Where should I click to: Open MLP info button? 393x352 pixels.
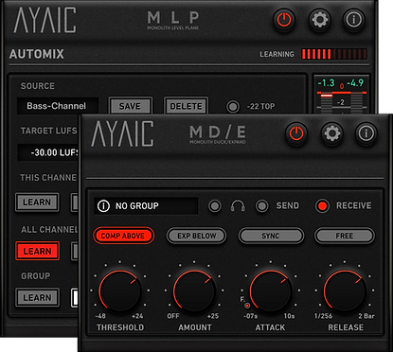click(353, 20)
